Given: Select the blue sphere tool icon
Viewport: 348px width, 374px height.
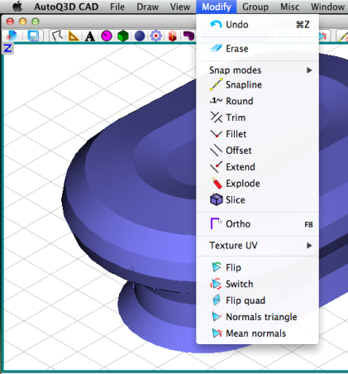Looking at the screenshot, I should tap(140, 36).
